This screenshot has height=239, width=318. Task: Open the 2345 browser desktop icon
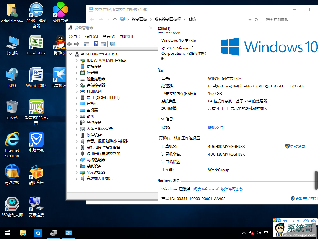pos(36,15)
